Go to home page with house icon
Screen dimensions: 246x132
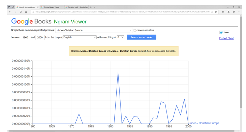coord(26,12)
